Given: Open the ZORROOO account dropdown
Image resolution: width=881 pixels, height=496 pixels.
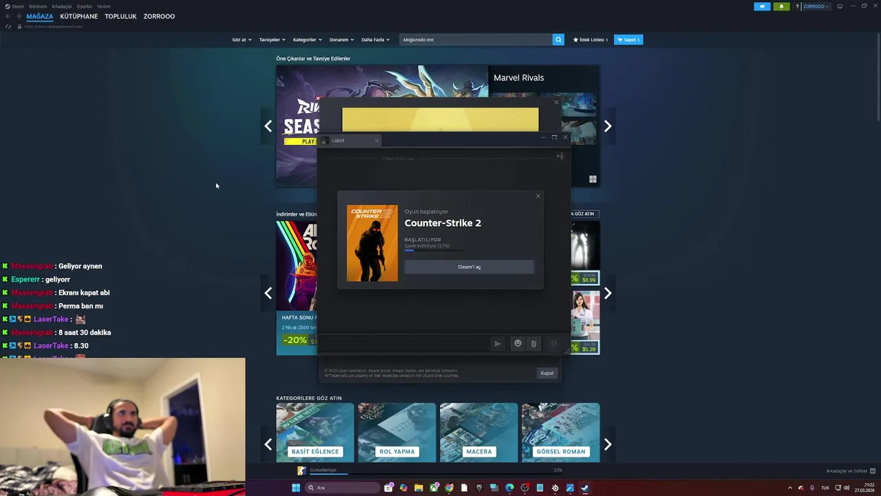Looking at the screenshot, I should (x=816, y=6).
